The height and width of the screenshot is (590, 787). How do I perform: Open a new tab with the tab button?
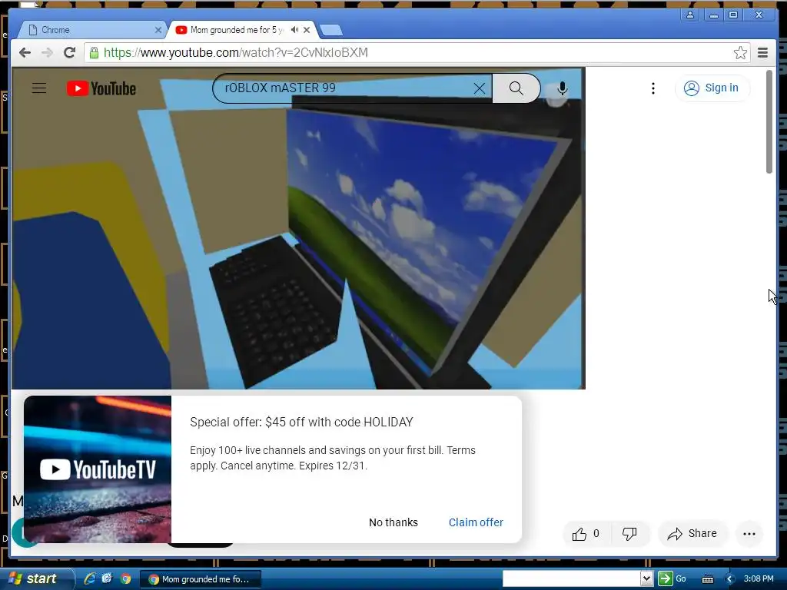tap(331, 31)
